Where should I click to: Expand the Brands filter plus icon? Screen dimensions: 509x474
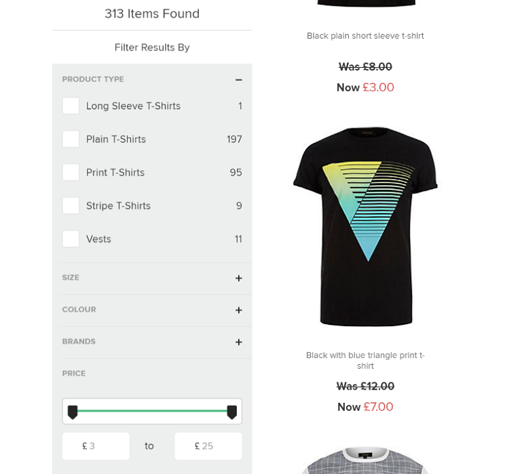pyautogui.click(x=239, y=342)
